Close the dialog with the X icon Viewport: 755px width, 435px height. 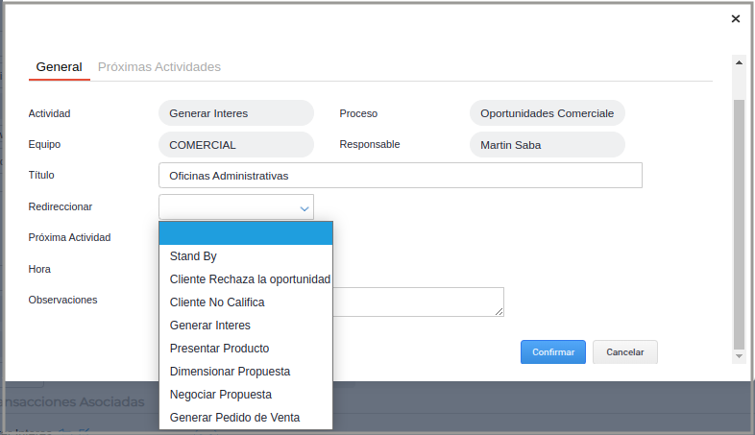(736, 18)
